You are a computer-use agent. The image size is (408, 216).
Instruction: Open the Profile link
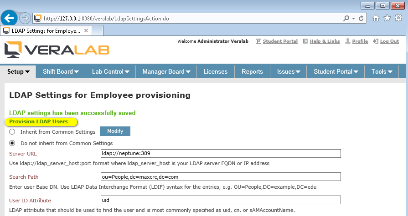pyautogui.click(x=360, y=41)
